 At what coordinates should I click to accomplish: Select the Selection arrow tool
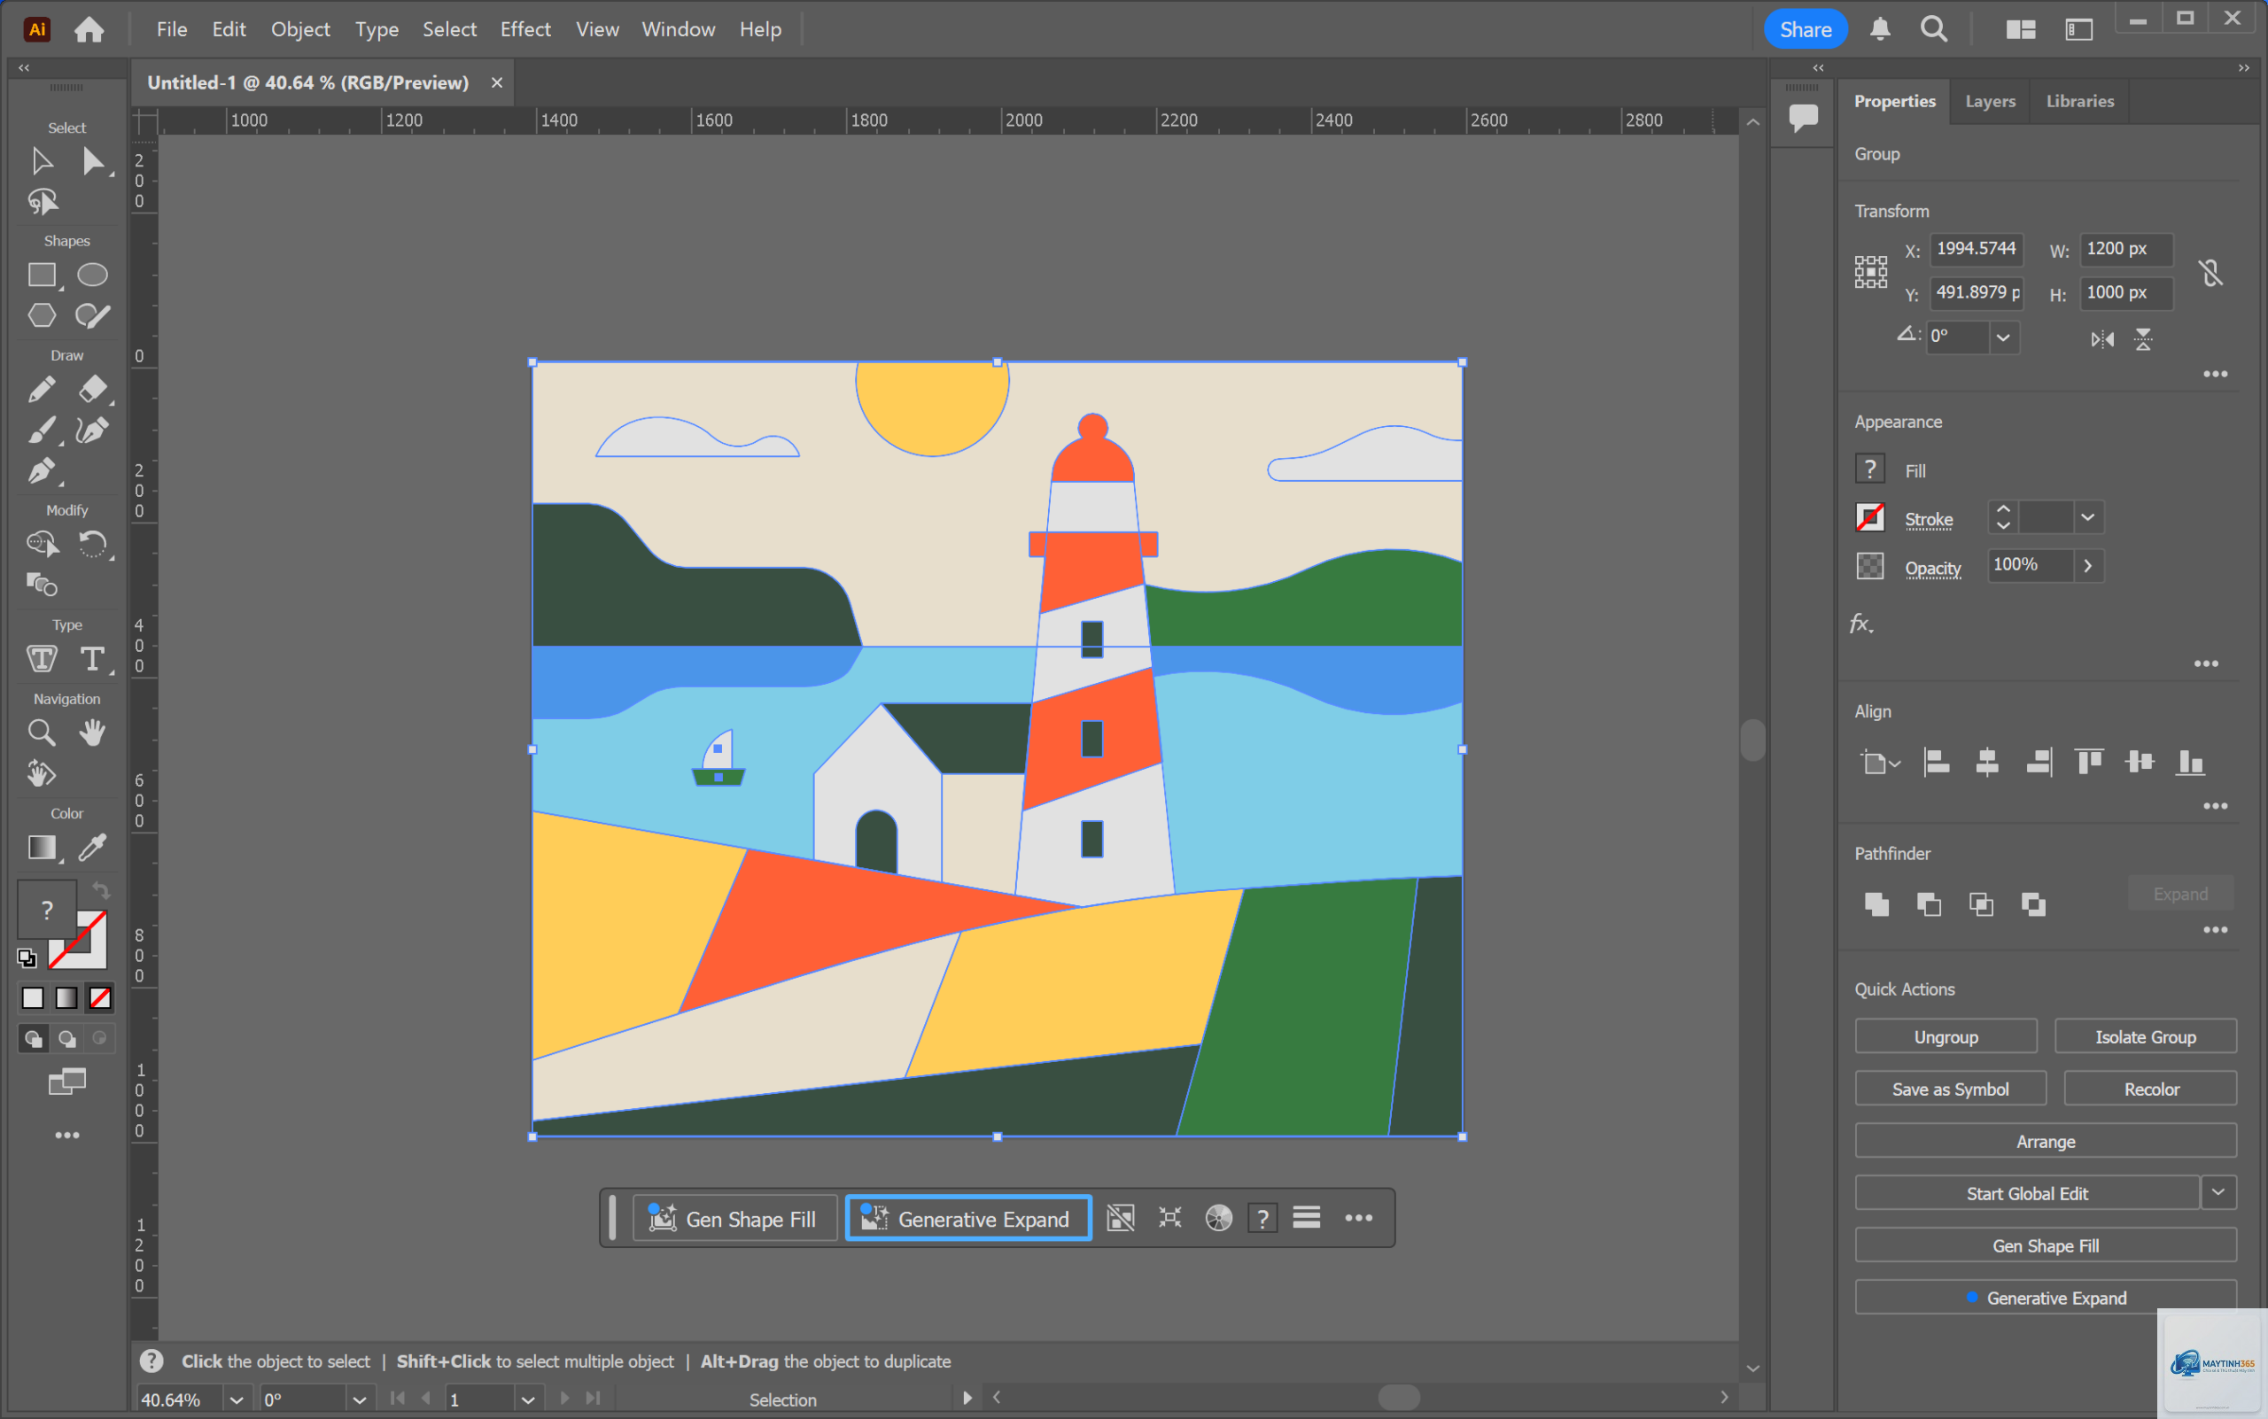click(42, 161)
